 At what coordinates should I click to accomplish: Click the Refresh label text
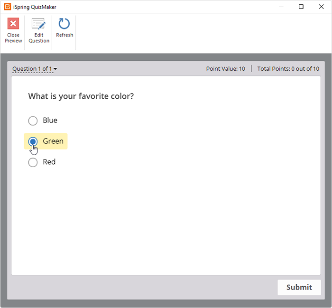click(x=65, y=35)
